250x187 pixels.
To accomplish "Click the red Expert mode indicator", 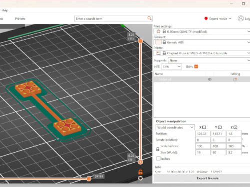I will [206, 18].
